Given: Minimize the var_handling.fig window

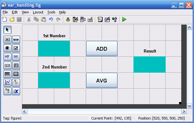Looking at the screenshot, I should [x=174, y=5].
